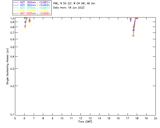Click the x-axis tick label 18
Screen dimensions: 160x128
(137, 118)
